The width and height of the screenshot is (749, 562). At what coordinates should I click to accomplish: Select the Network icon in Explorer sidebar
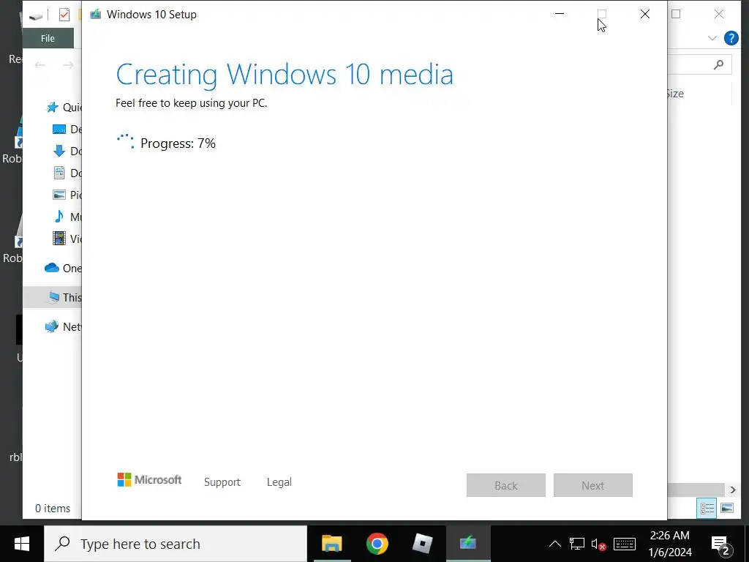pos(52,326)
